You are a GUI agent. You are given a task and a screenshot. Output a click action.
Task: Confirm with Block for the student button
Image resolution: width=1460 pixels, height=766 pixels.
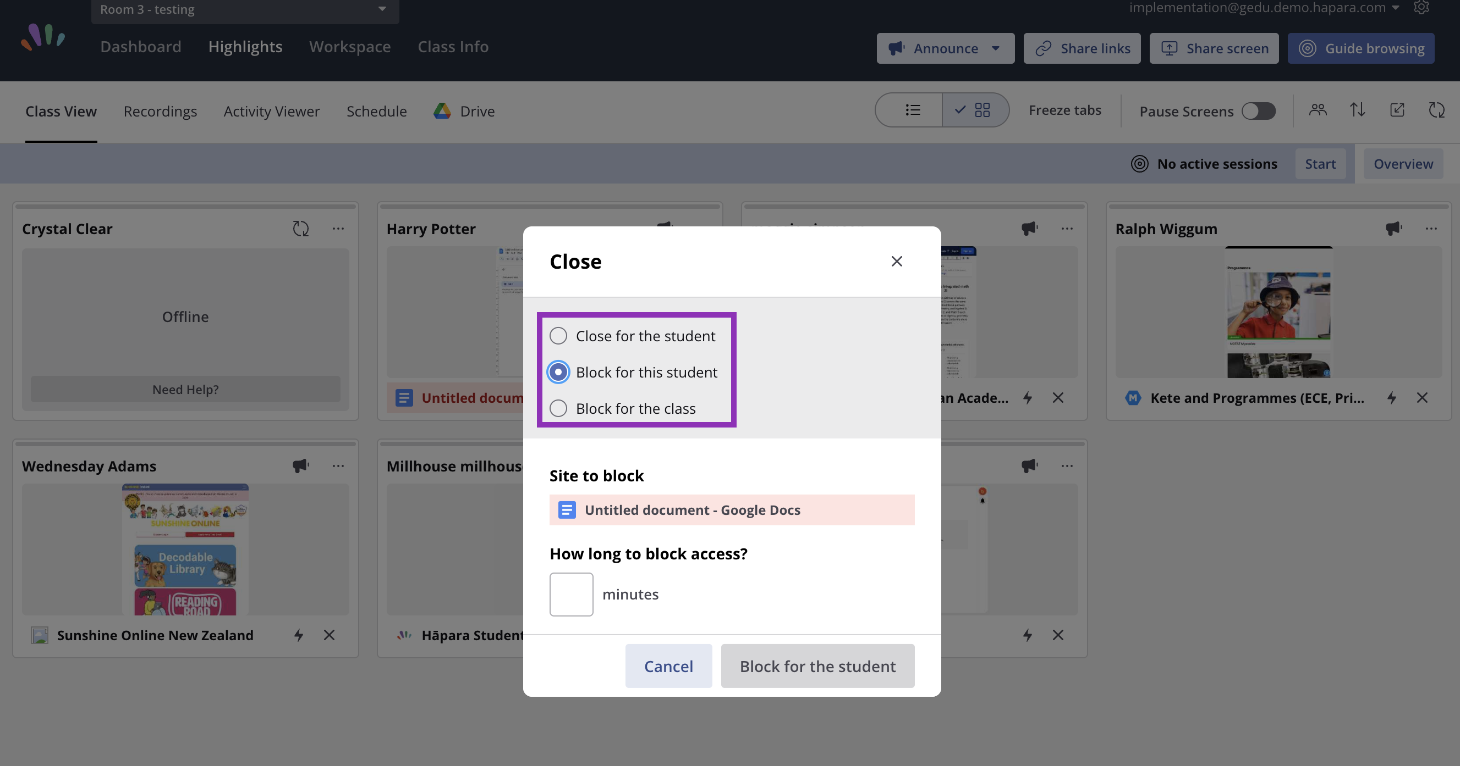point(817,666)
